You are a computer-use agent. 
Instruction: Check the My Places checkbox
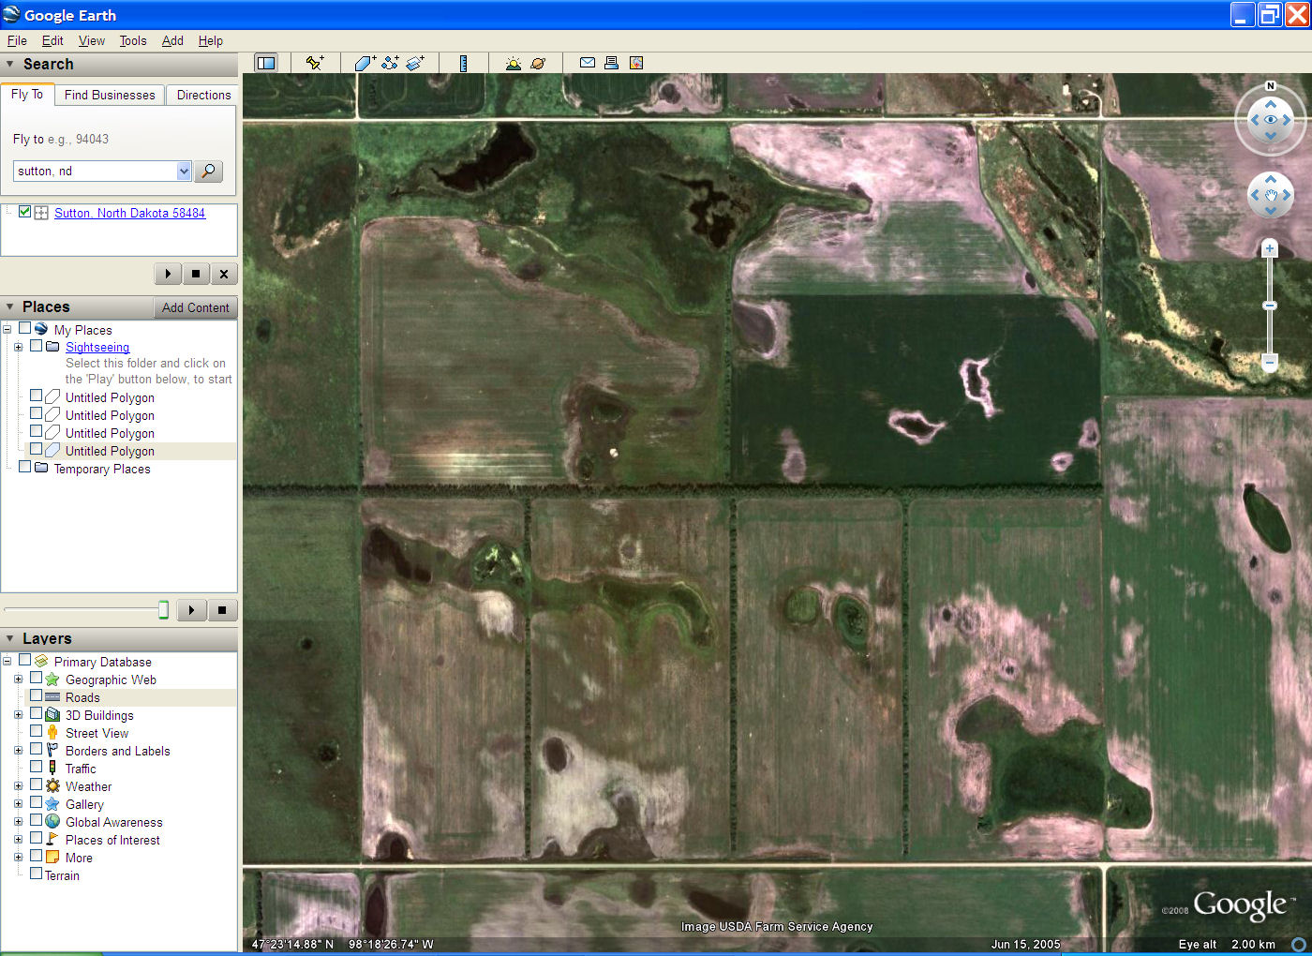(x=25, y=329)
